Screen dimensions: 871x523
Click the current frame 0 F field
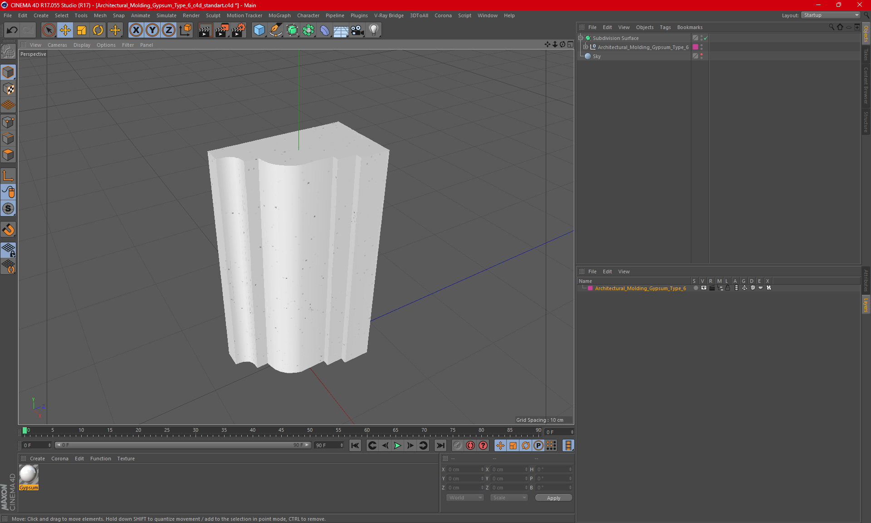point(37,445)
